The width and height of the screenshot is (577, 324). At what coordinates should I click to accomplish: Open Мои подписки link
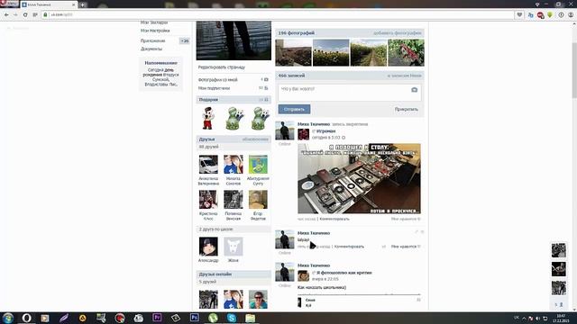[x=214, y=88]
